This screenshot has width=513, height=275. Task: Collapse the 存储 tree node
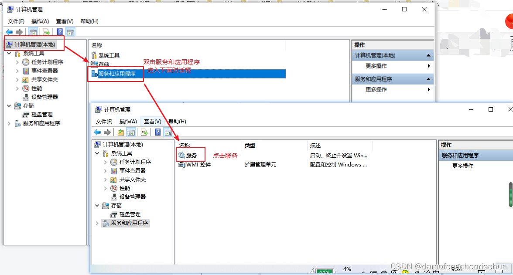coord(9,105)
